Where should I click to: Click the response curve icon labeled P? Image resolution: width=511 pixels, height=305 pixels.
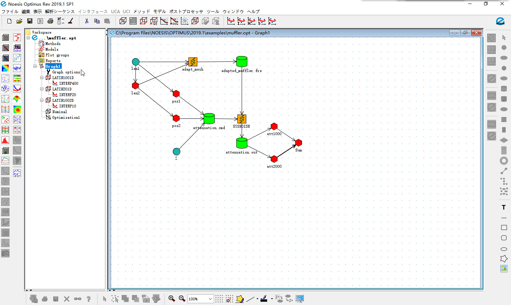click(x=272, y=21)
